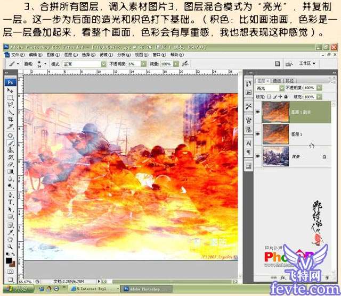Screen dimensions: 341x296
Task: Hide the 图层 1 副本 layer
Action: 258,112
